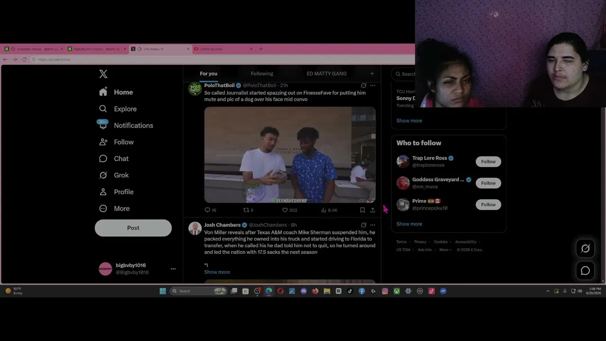This screenshot has width=606, height=341.
Task: Open the Accessibility footer link
Action: (466, 242)
